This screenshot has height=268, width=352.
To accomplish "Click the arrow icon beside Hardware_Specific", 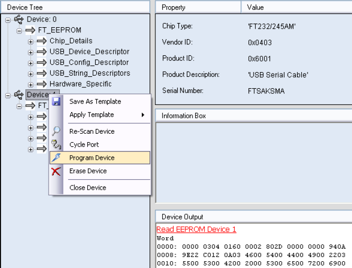I will coord(41,84).
